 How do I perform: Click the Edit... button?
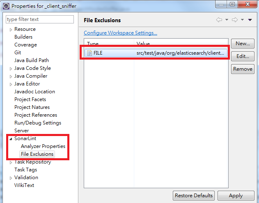click(x=243, y=56)
